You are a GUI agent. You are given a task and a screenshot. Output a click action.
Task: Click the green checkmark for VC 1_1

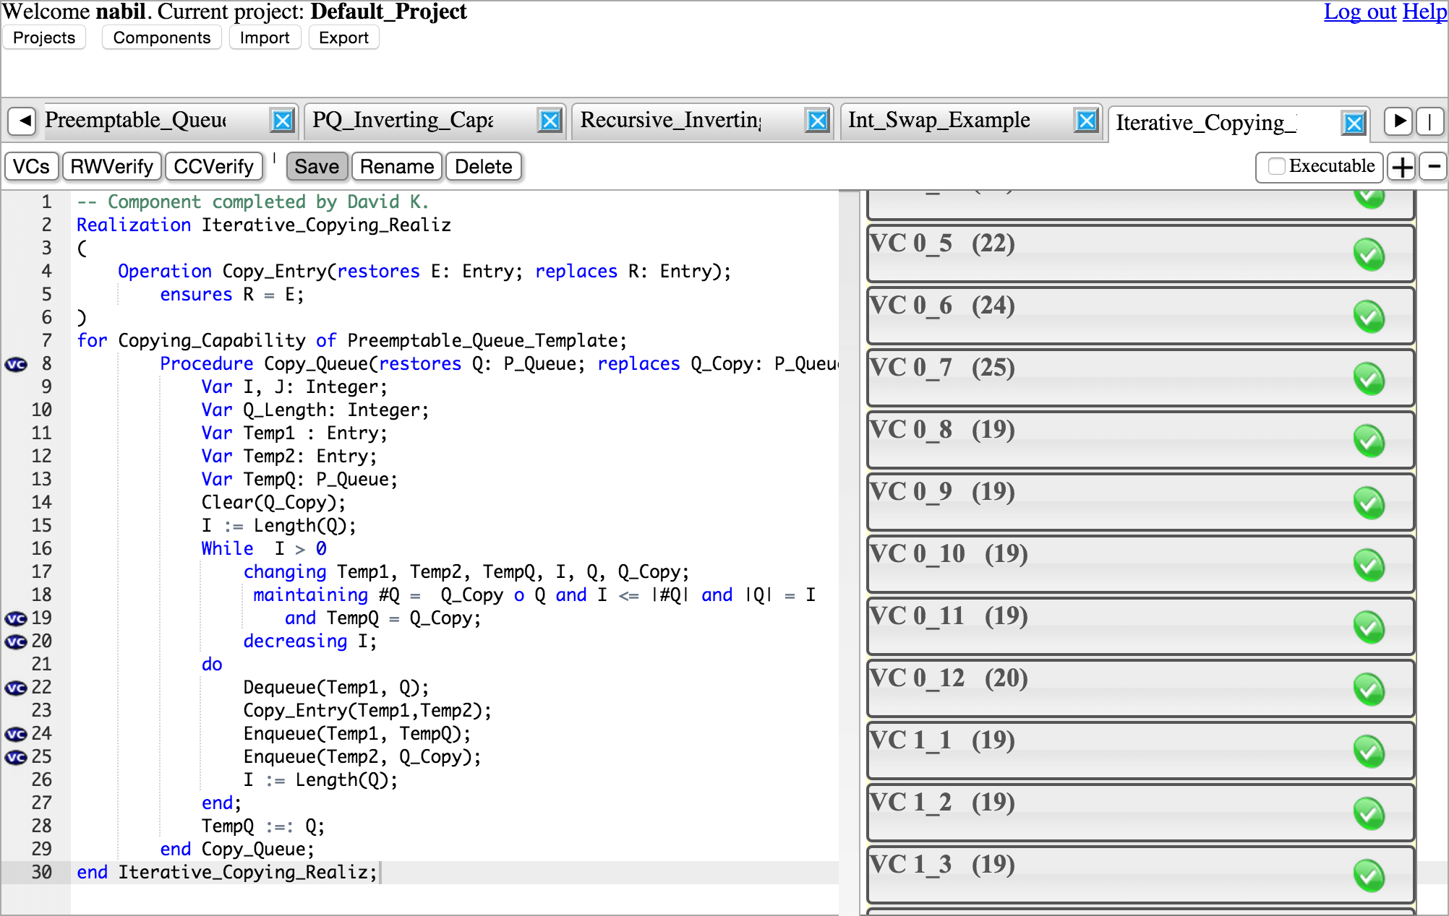1368,751
